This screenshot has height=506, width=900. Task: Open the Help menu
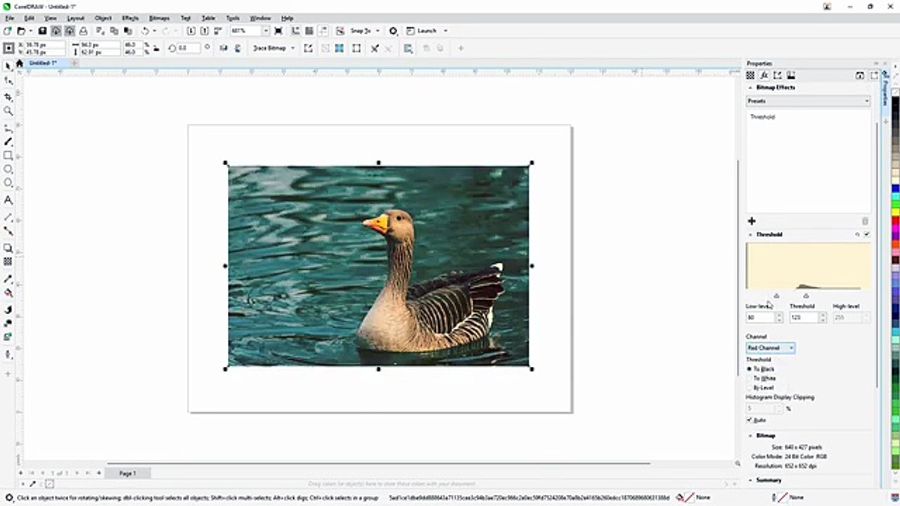coord(287,18)
